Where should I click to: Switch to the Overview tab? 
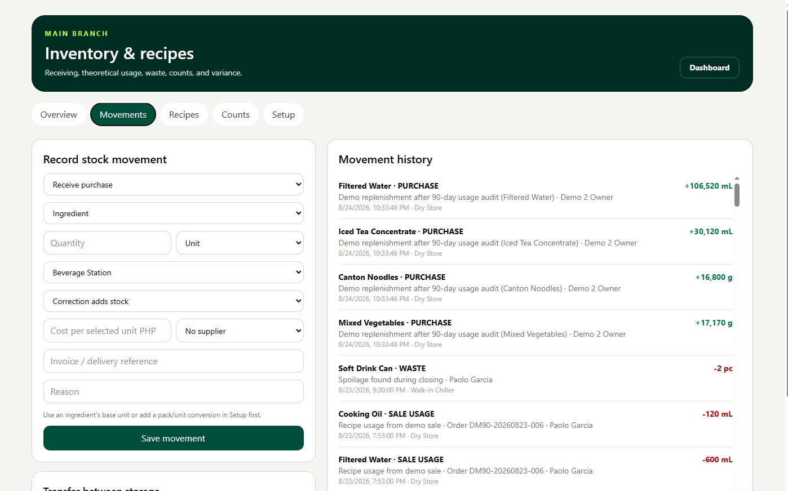(x=59, y=114)
